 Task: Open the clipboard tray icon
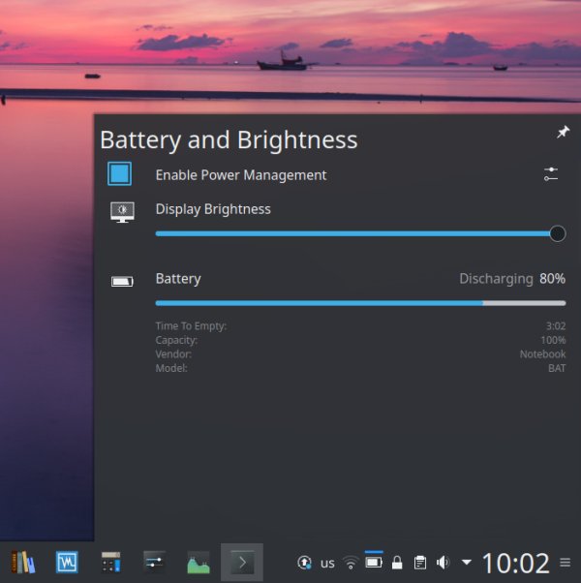point(420,563)
